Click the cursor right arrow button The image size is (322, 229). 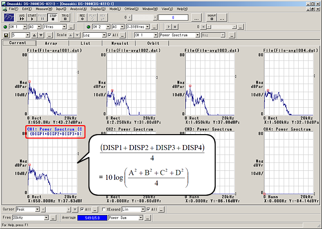point(69,210)
